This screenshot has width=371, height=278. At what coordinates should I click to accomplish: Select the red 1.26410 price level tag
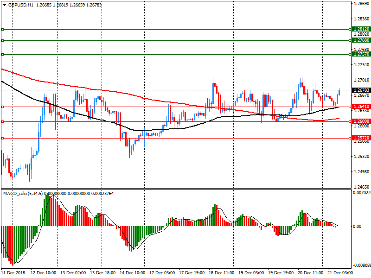click(361, 107)
